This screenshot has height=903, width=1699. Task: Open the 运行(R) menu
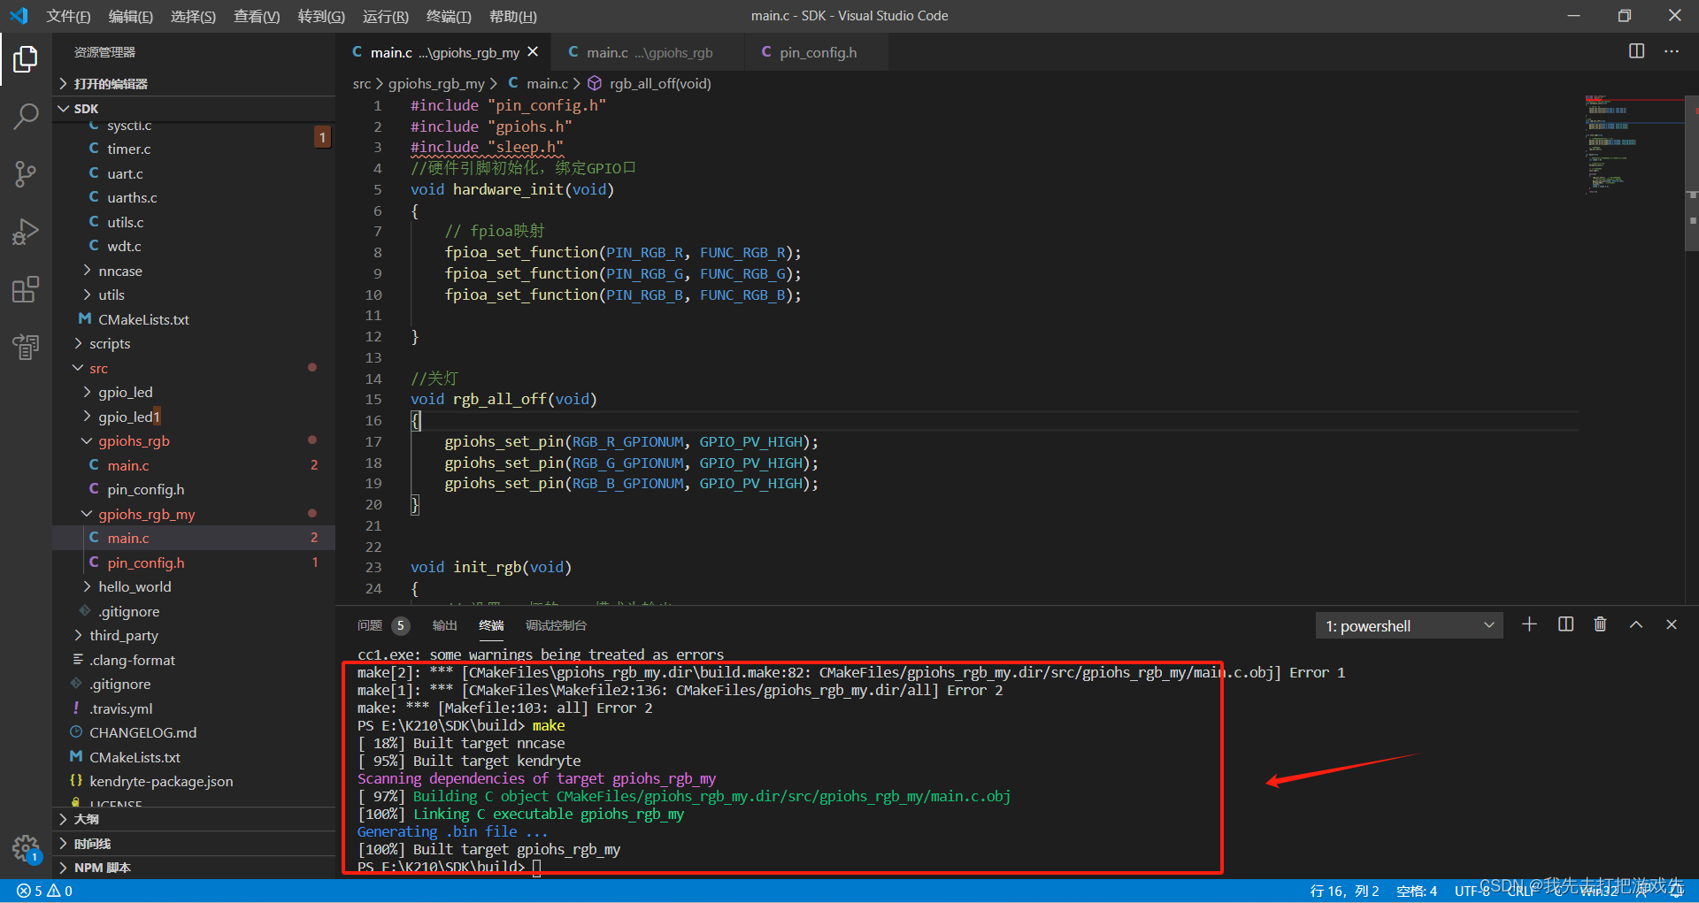[x=386, y=16]
